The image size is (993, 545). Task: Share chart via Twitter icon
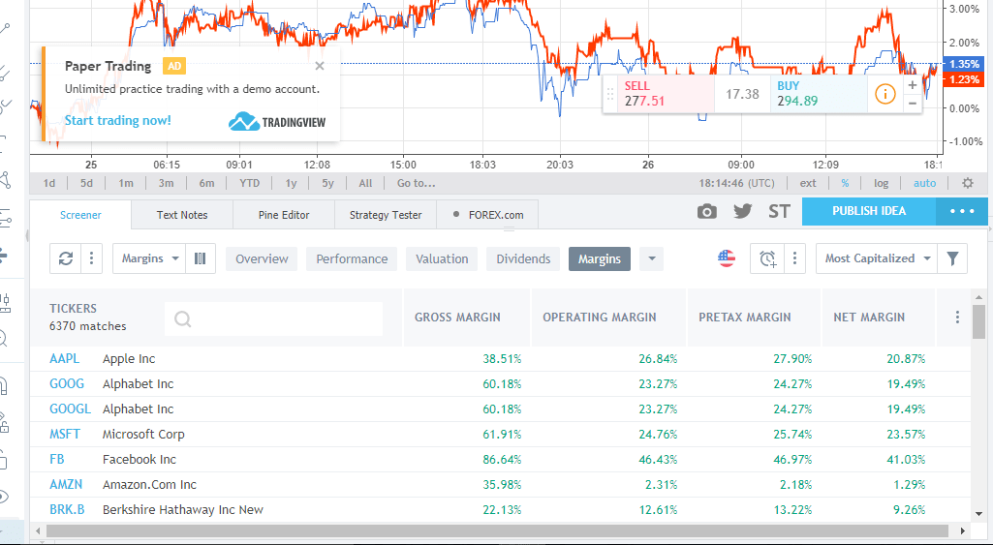pyautogui.click(x=743, y=211)
